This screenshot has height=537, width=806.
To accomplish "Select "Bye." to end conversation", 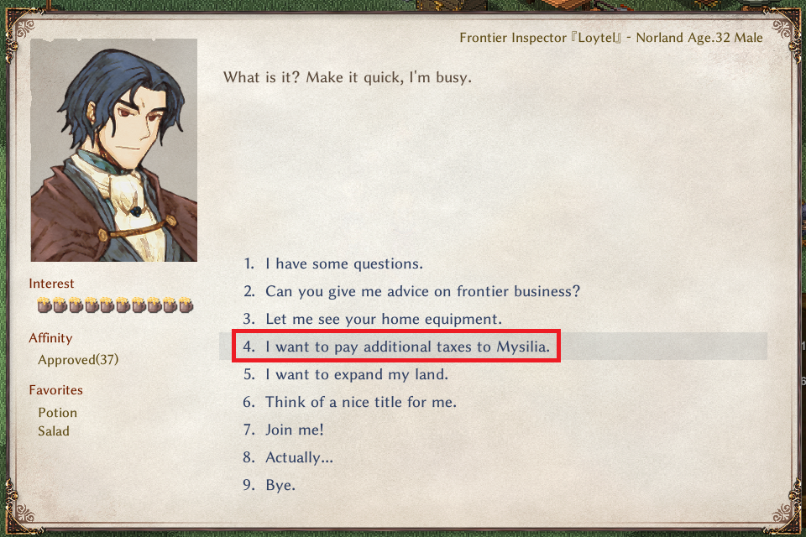I will (269, 486).
